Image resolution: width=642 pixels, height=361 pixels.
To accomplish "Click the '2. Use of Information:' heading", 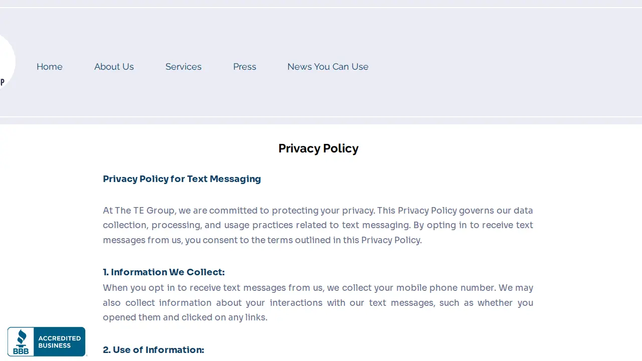I will (x=153, y=350).
